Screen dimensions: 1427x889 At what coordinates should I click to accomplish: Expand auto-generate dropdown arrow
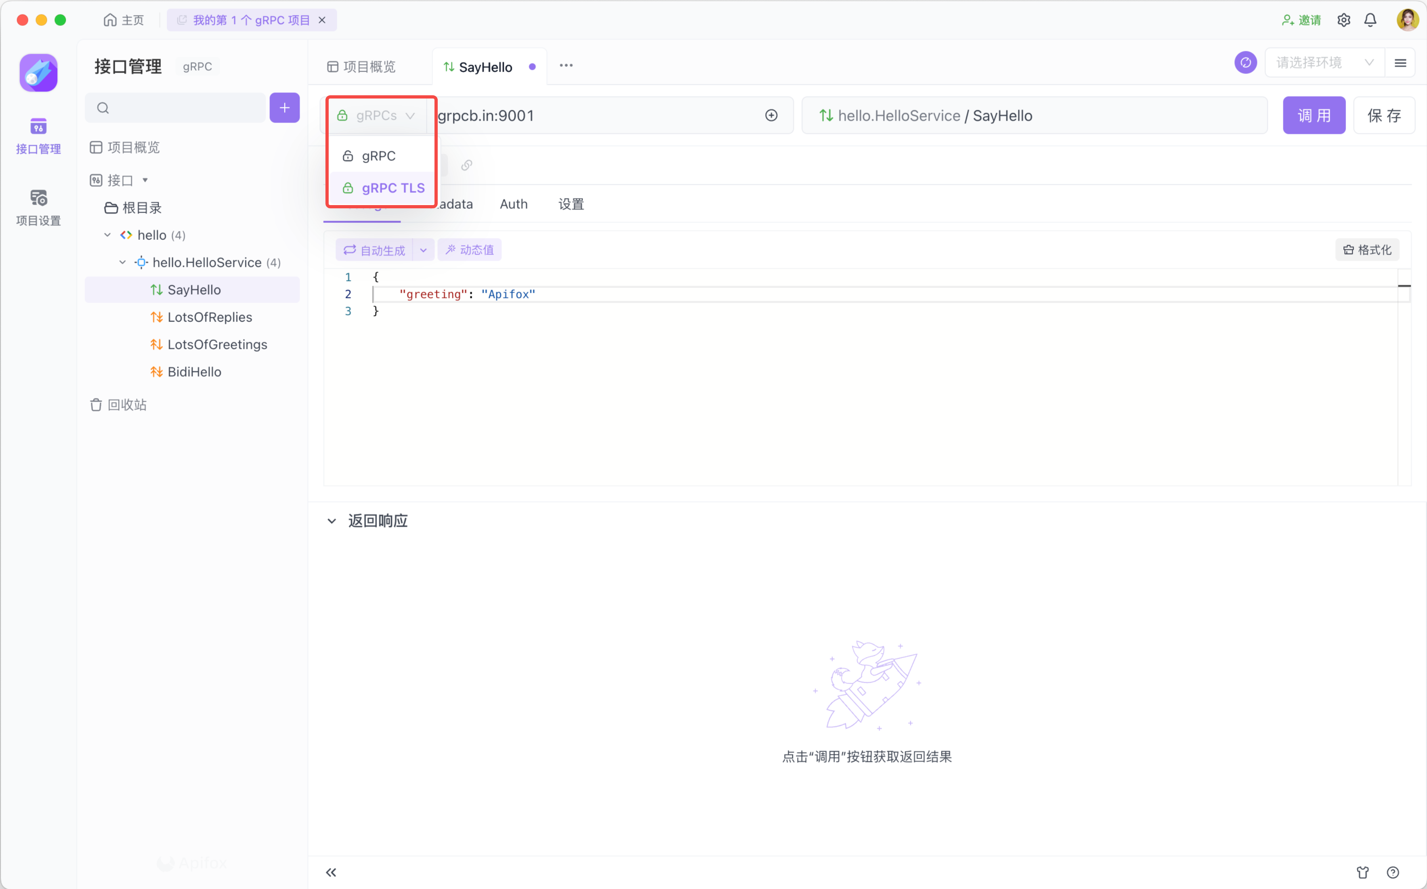pos(423,250)
